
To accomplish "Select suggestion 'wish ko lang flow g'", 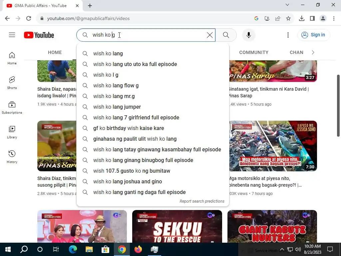I will 153,86.
